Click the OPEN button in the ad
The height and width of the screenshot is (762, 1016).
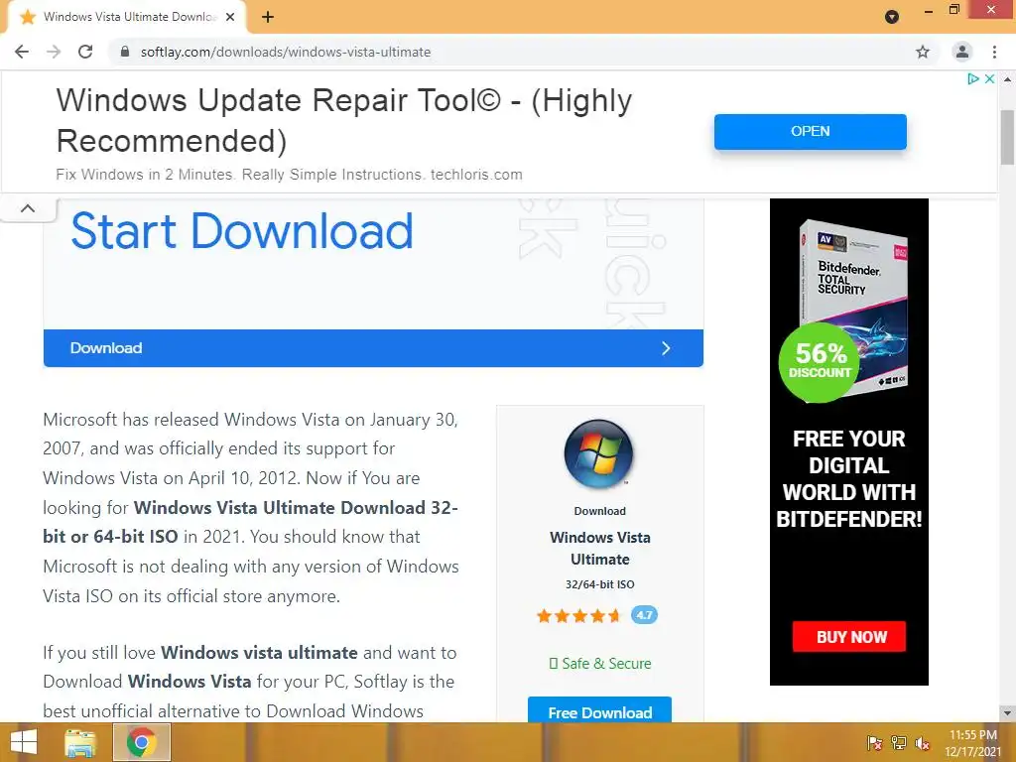point(810,132)
